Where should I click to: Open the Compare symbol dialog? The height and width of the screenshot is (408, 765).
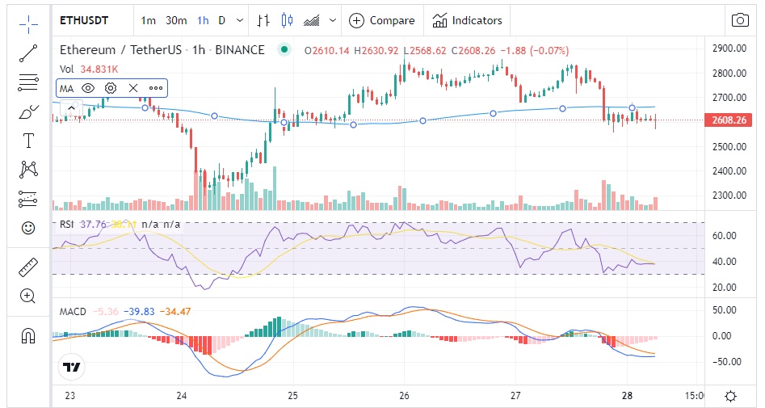382,20
